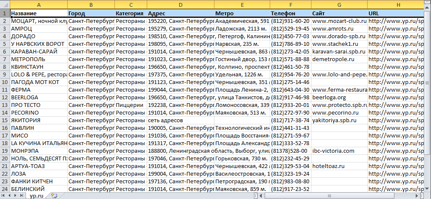Select cell 'karavan-sarai.spb.ru'
The image size is (431, 199).
pos(339,51)
